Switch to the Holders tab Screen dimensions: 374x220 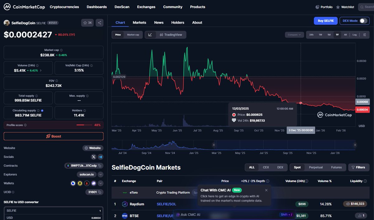[178, 22]
